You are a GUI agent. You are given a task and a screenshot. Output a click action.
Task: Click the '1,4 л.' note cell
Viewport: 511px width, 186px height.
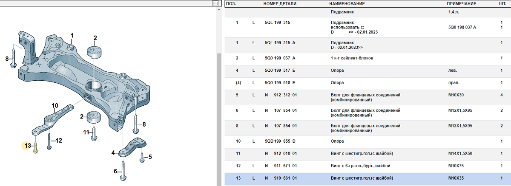pos(454,12)
